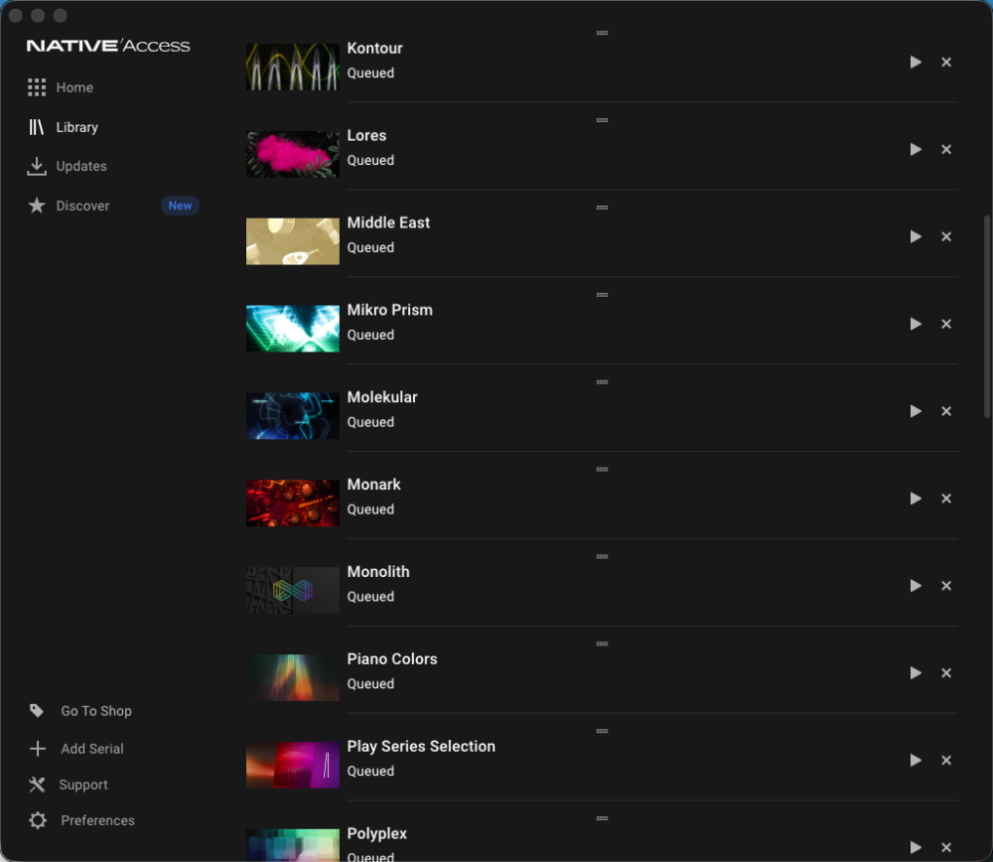993x862 pixels.
Task: Click the Discover star icon
Action: point(37,206)
